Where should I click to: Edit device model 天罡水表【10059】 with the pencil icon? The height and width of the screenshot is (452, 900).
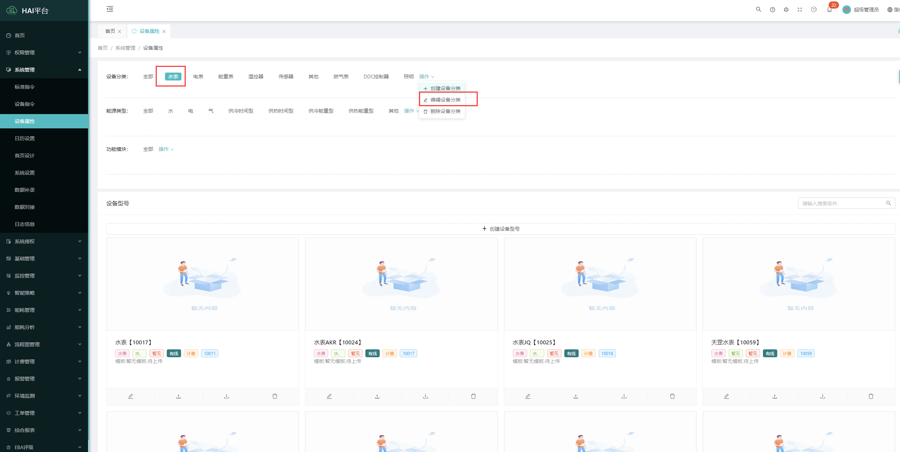pyautogui.click(x=726, y=396)
